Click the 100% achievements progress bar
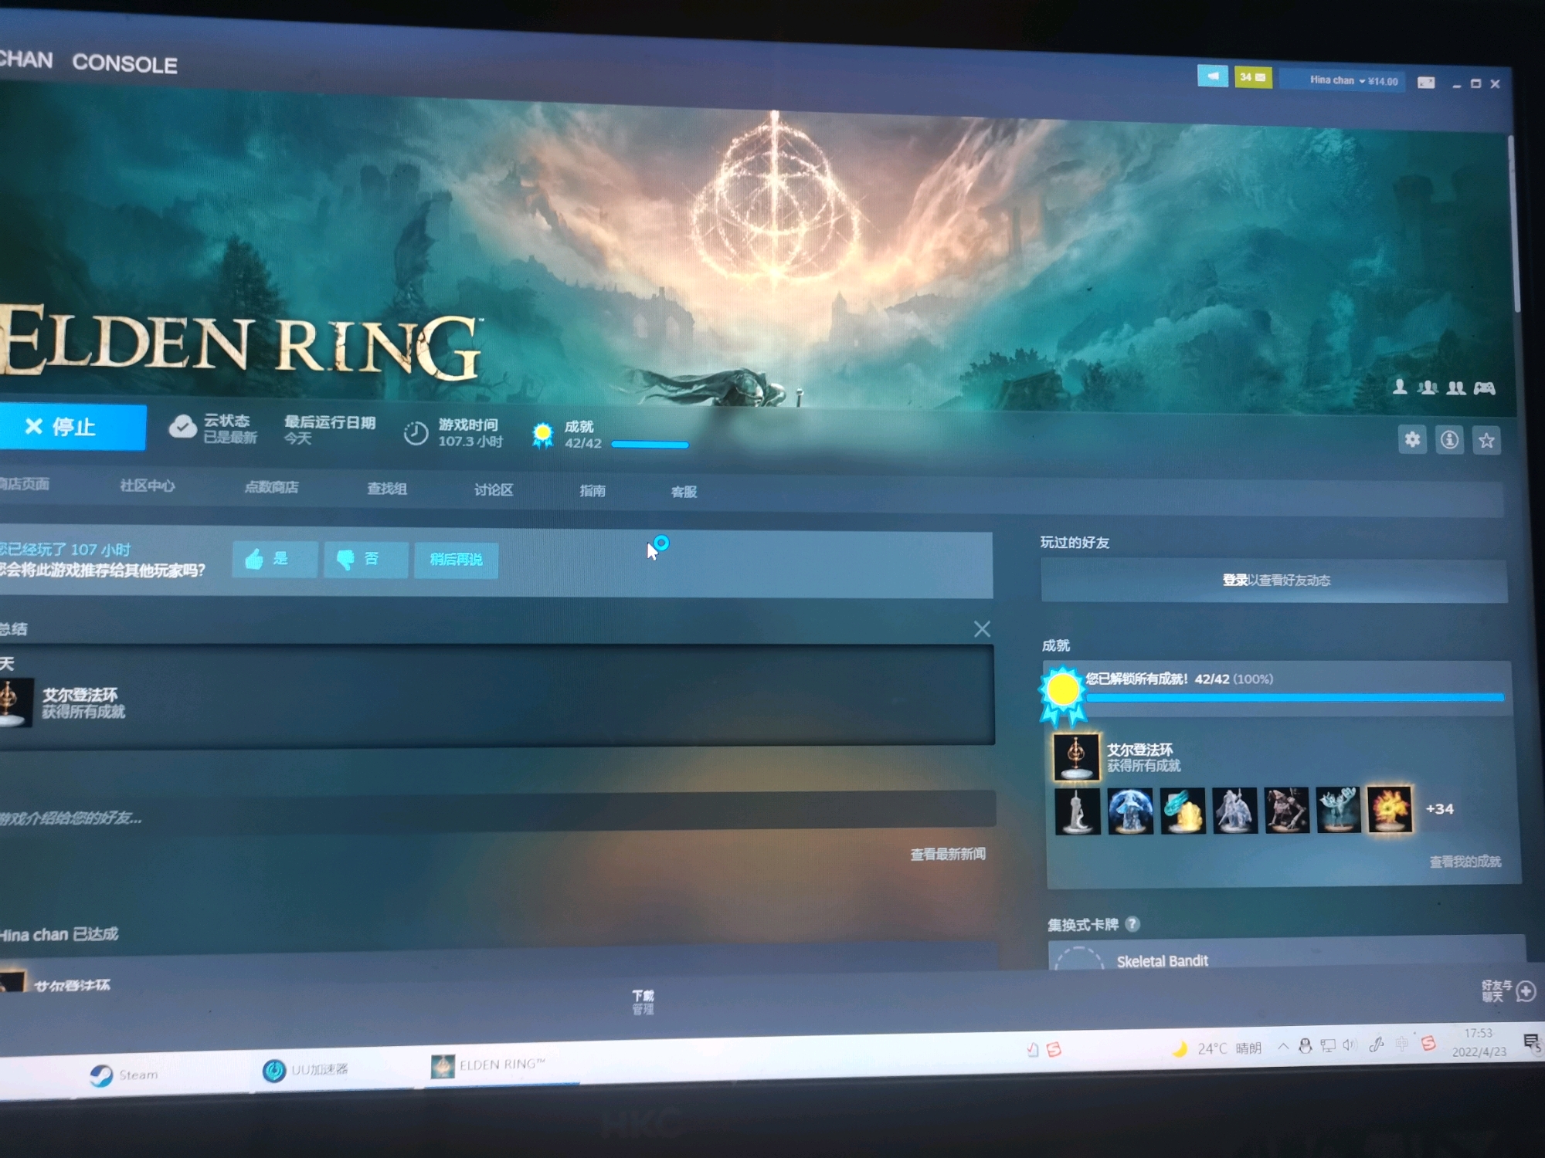The height and width of the screenshot is (1158, 1545). tap(1295, 697)
